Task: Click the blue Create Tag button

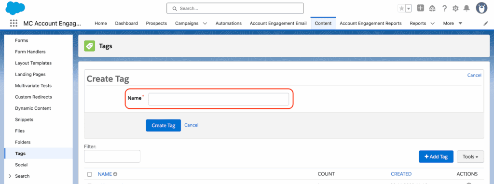Action: pos(163,125)
